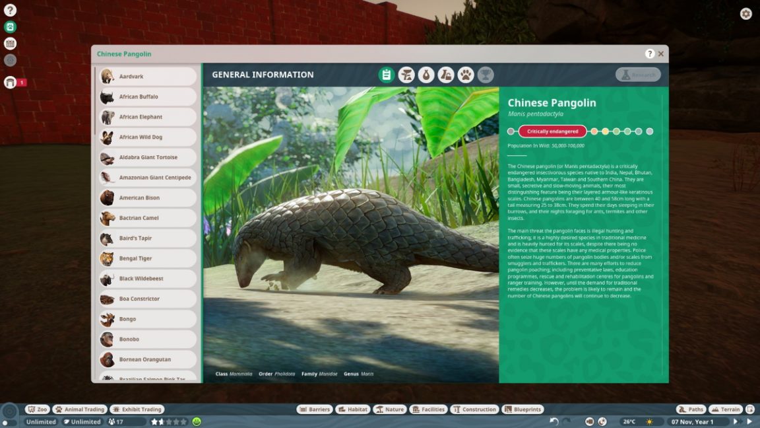Select Bonobo in the animal list
760x428 pixels.
147,339
